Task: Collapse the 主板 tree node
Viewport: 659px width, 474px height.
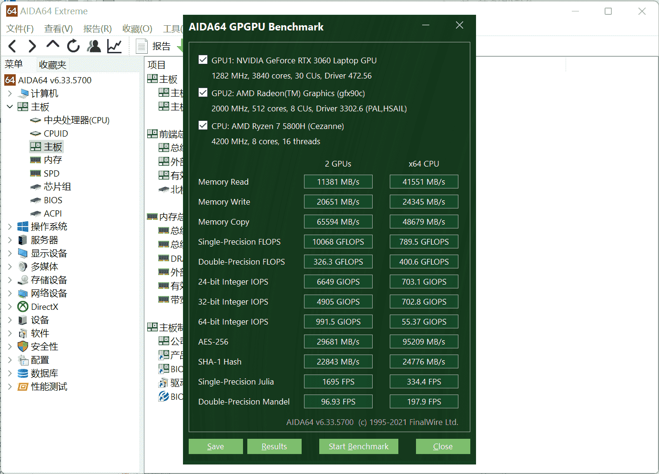Action: click(x=10, y=107)
